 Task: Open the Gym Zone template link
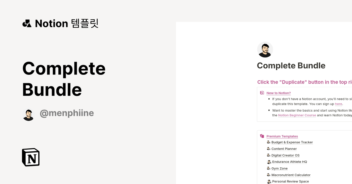(x=279, y=168)
